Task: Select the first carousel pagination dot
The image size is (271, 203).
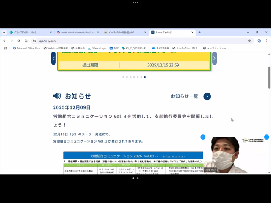Action: 123,77
